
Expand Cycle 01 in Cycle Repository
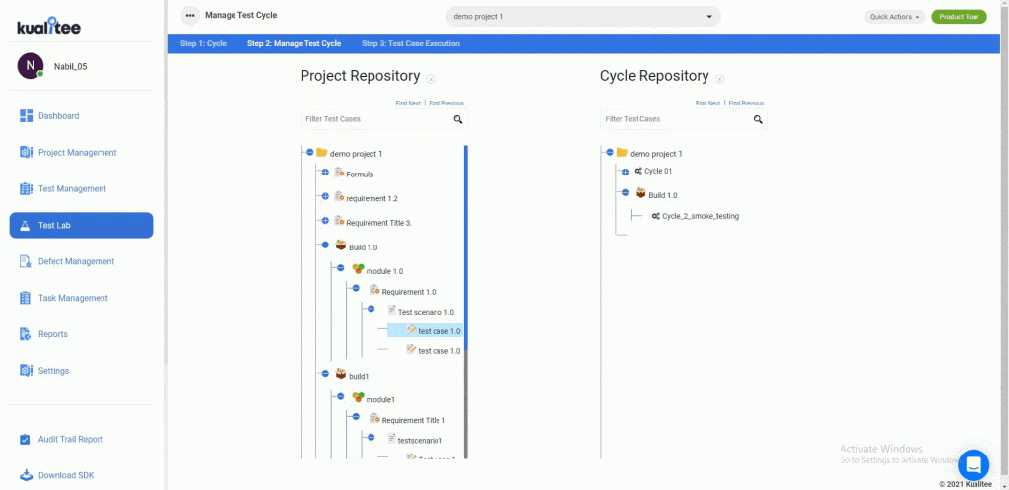[x=625, y=172]
